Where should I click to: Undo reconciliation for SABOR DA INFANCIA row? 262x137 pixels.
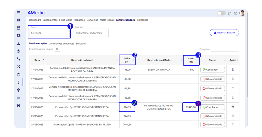coord(233,70)
